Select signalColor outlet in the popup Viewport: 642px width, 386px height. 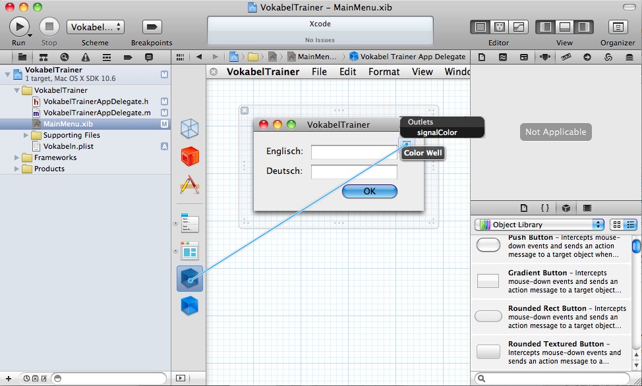437,132
